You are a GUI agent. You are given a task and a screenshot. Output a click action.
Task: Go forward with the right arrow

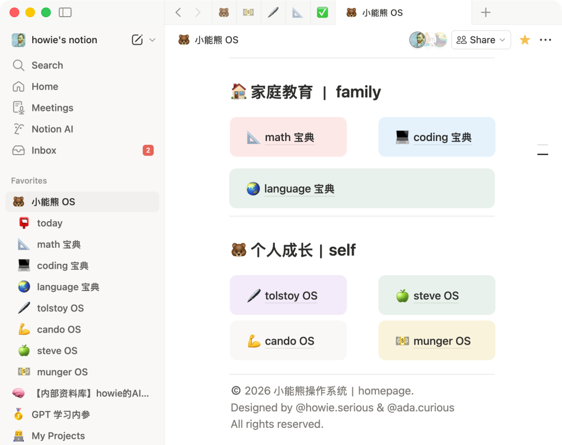pos(198,12)
